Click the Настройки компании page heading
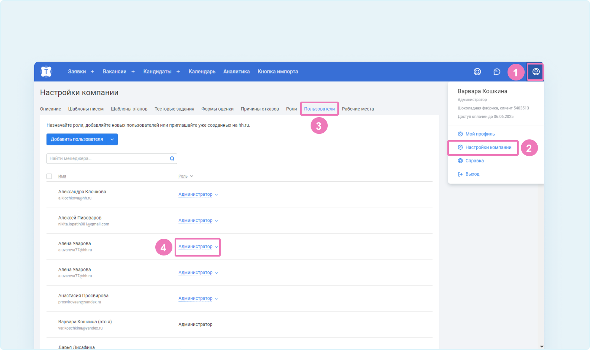The height and width of the screenshot is (350, 590). pos(79,93)
